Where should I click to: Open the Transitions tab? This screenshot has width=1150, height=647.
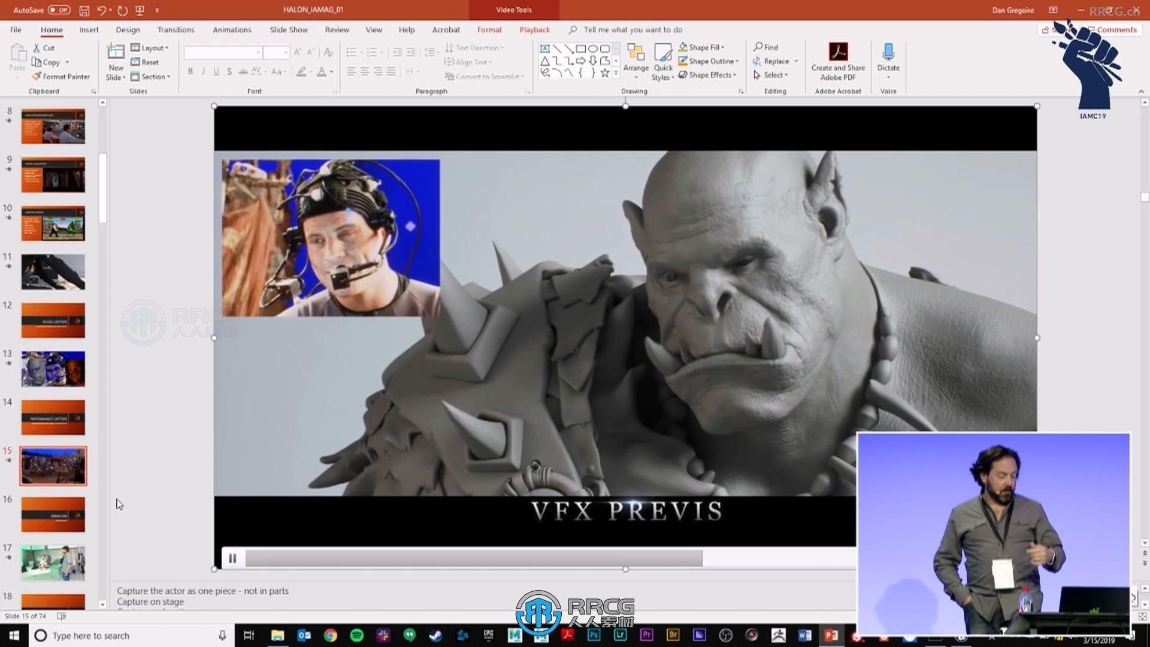pos(175,29)
